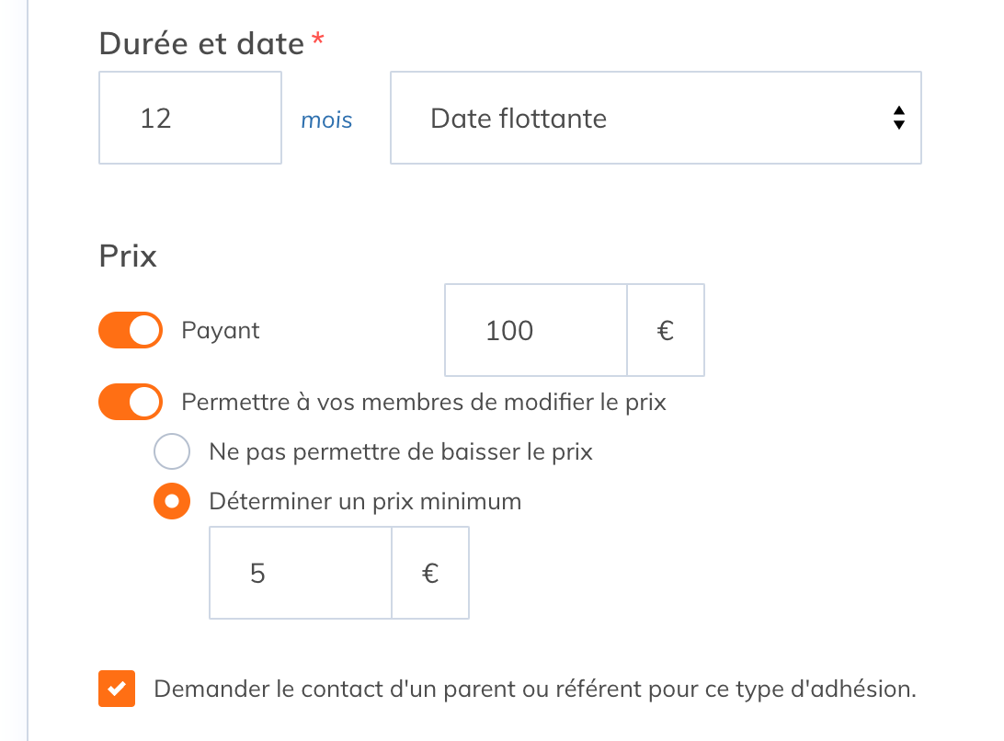The width and height of the screenshot is (1004, 741).
Task: Click the 'Demander le contact d'un parent' label
Action: [535, 690]
